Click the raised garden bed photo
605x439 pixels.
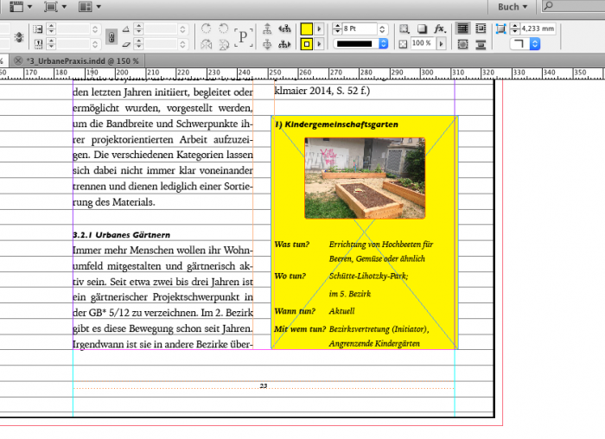365,178
